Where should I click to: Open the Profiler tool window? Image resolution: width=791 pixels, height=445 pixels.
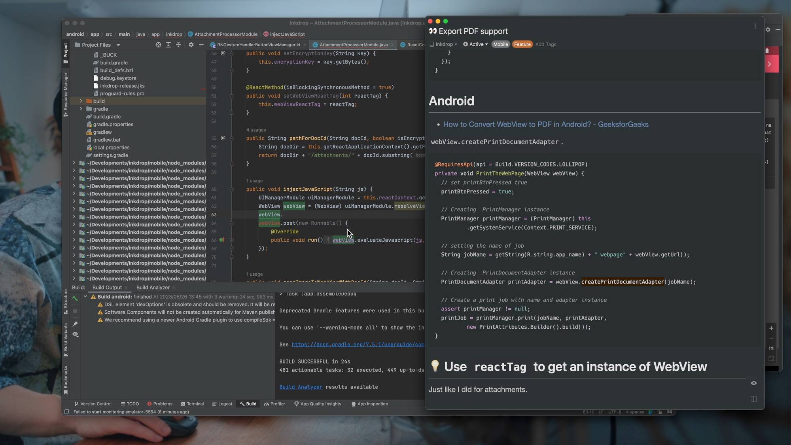coord(275,404)
